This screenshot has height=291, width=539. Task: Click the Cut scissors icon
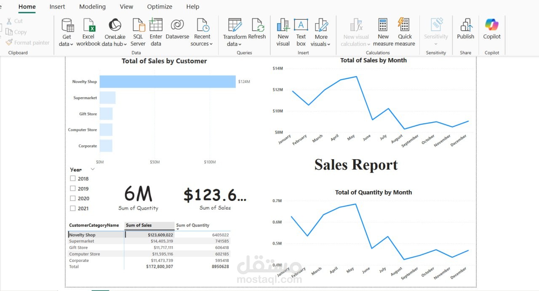(9, 21)
